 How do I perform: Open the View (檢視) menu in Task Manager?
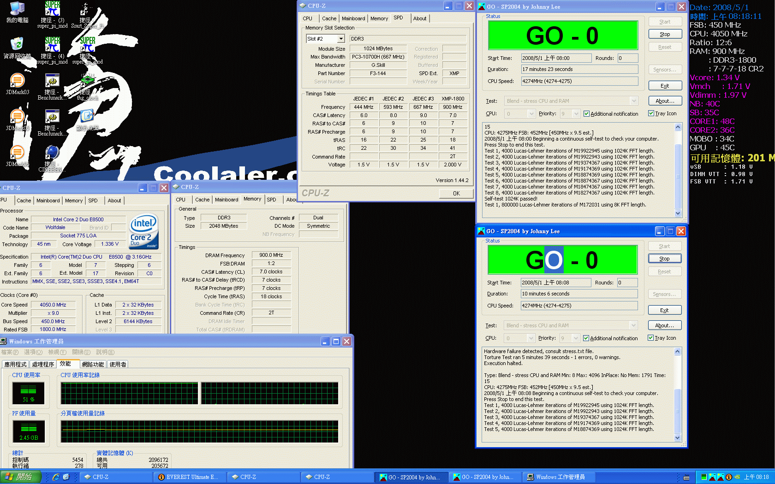click(58, 352)
